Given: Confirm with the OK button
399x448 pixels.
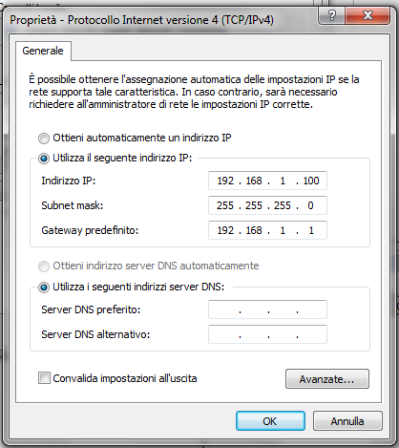Looking at the screenshot, I should [x=270, y=421].
